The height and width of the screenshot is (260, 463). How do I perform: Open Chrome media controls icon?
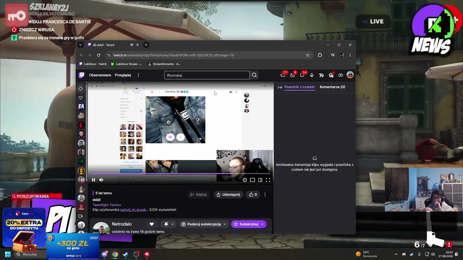coord(333,55)
